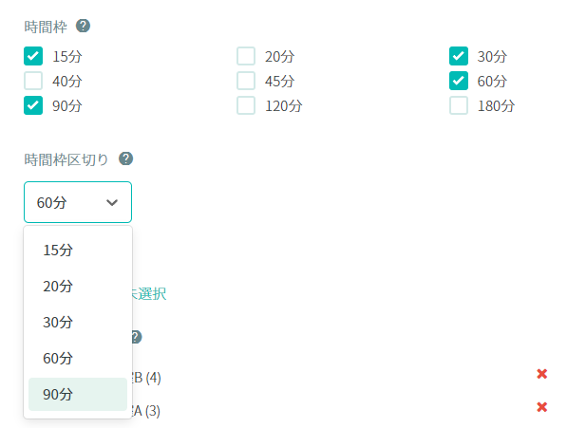The image size is (586, 428).
Task: Remove the entry ending with B (4)
Action: click(x=542, y=374)
